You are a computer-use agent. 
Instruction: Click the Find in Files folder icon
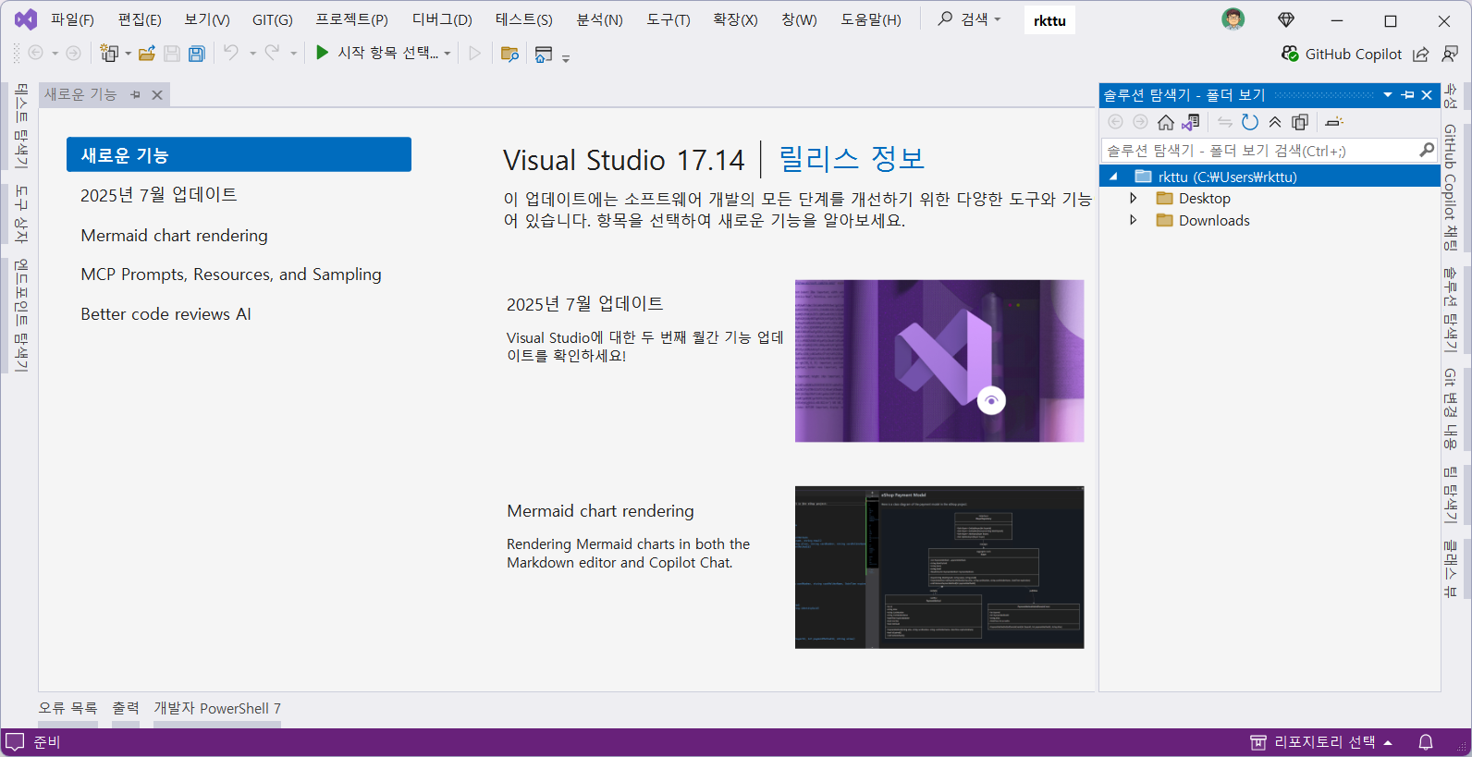point(509,54)
